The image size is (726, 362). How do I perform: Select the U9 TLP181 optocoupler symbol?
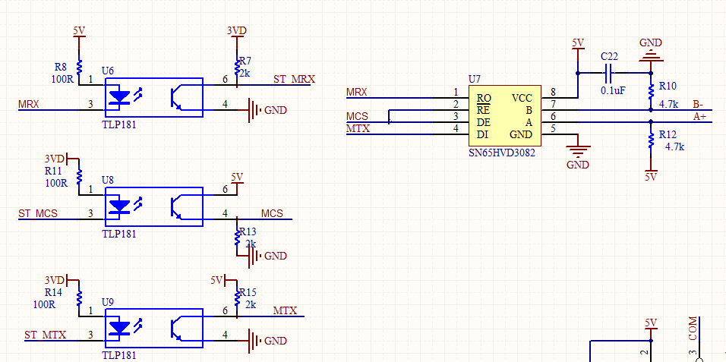153,329
